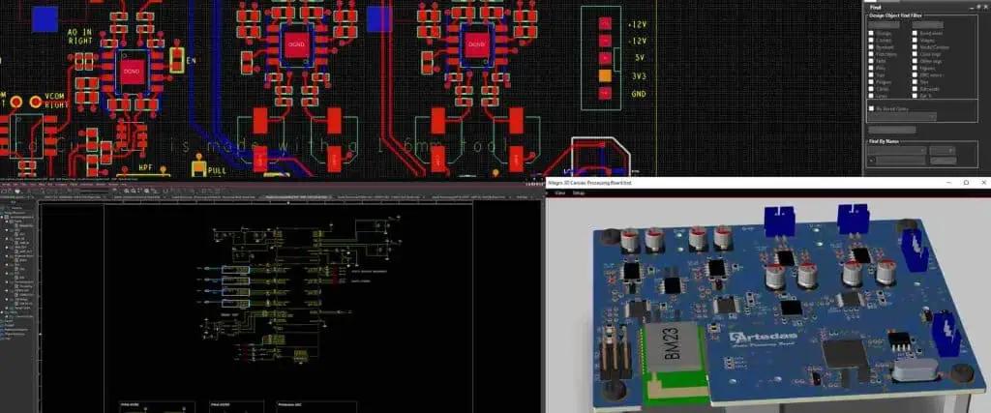
Task: Open the second Find By Name dropdown
Action: pos(942,151)
